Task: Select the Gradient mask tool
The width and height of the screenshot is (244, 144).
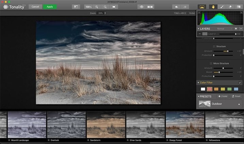Action: coord(239,7)
